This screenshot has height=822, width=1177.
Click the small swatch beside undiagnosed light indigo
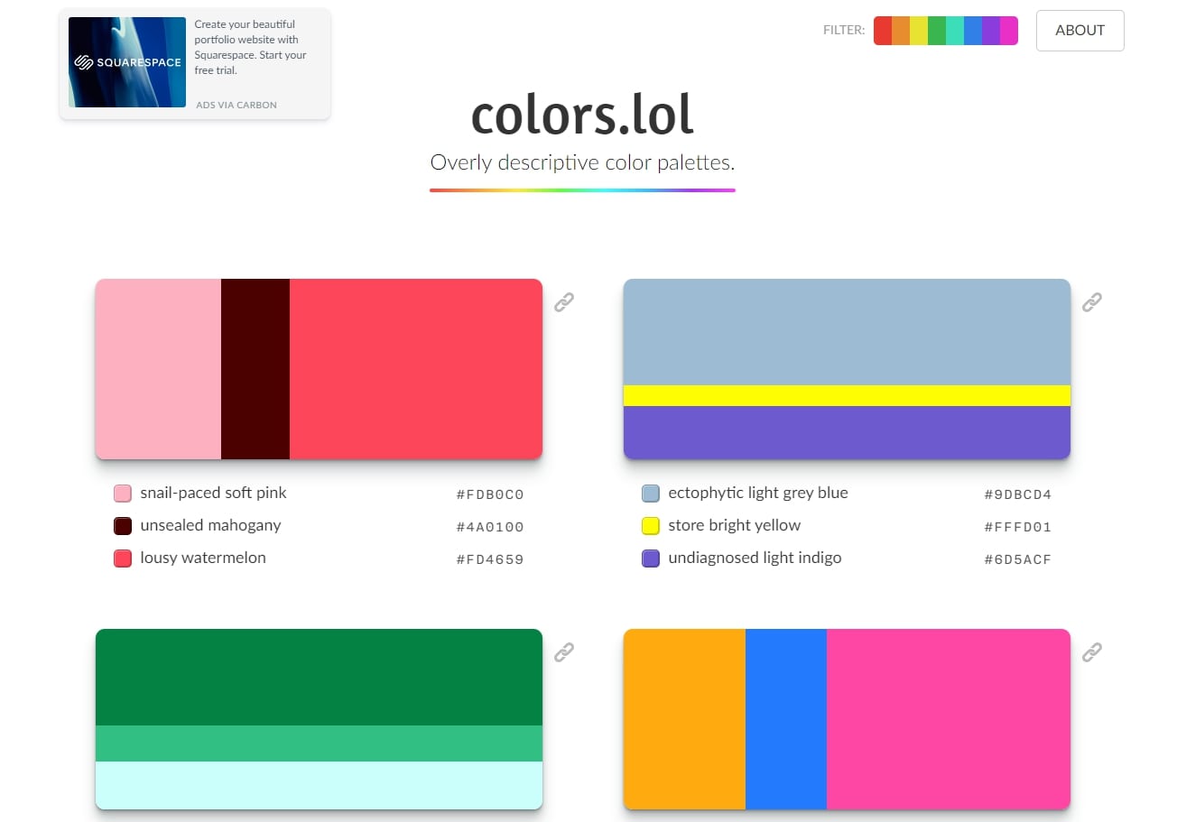click(x=651, y=559)
